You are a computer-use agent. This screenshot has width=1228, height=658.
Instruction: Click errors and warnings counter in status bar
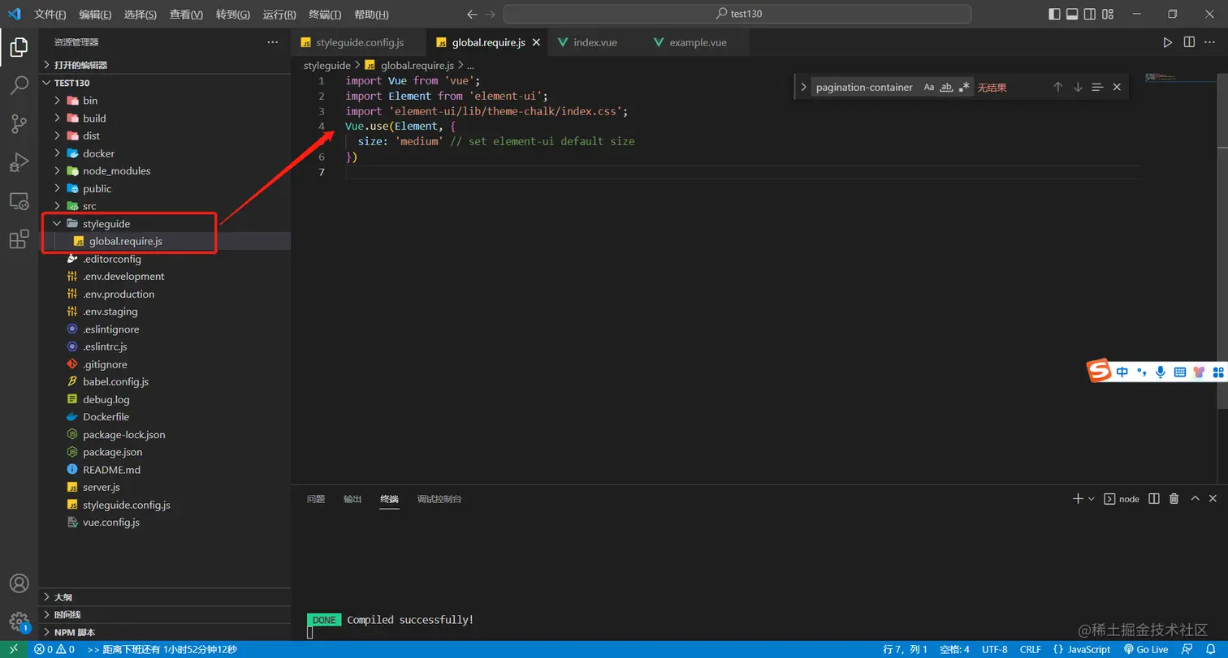pos(54,649)
